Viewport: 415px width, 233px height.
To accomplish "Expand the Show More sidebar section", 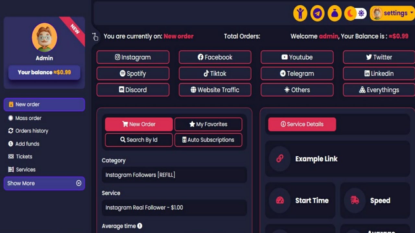I will 44,183.
